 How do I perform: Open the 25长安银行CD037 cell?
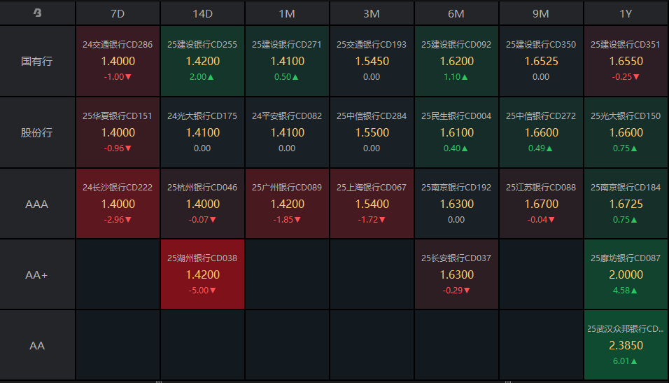pos(456,274)
